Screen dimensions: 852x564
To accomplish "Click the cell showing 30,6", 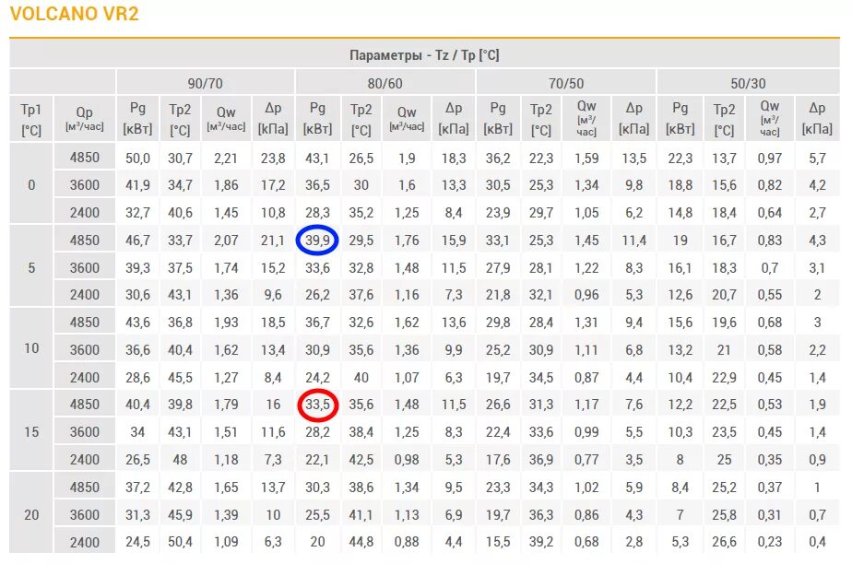I will [137, 295].
